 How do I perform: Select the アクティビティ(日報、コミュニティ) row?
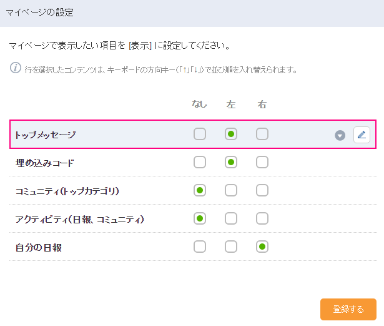point(80,219)
